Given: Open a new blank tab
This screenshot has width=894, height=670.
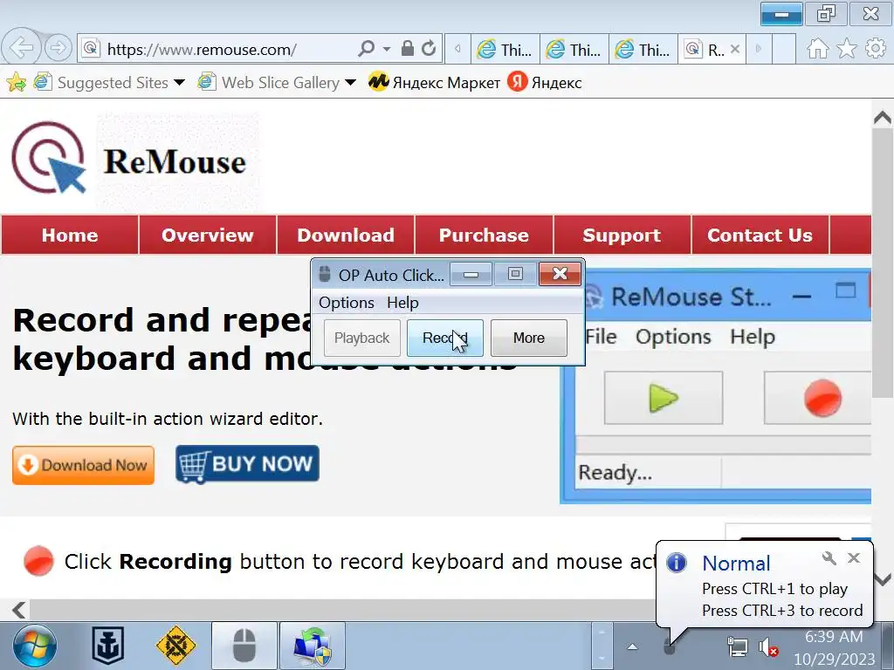Looking at the screenshot, I should pyautogui.click(x=784, y=49).
